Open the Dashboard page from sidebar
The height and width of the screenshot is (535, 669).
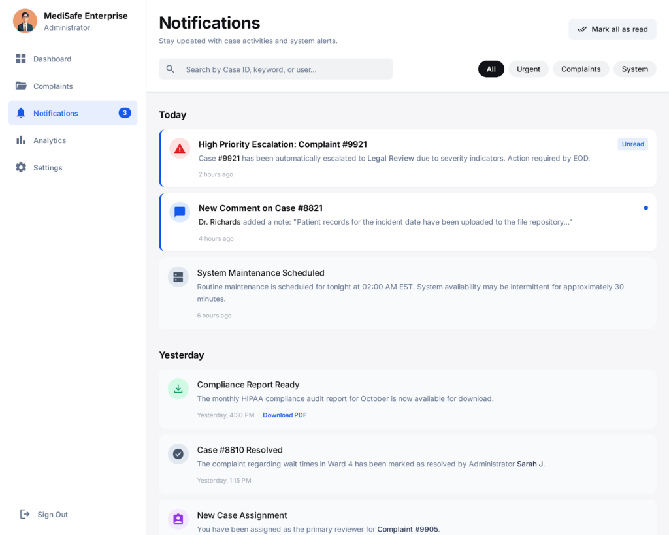[52, 59]
